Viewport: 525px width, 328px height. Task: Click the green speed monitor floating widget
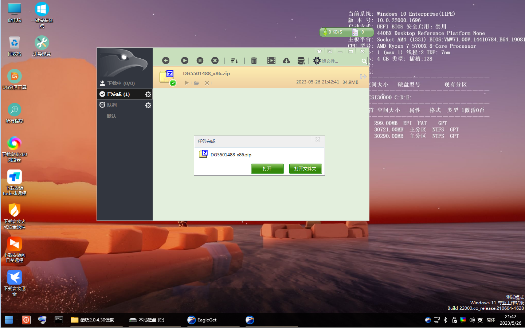pos(346,32)
